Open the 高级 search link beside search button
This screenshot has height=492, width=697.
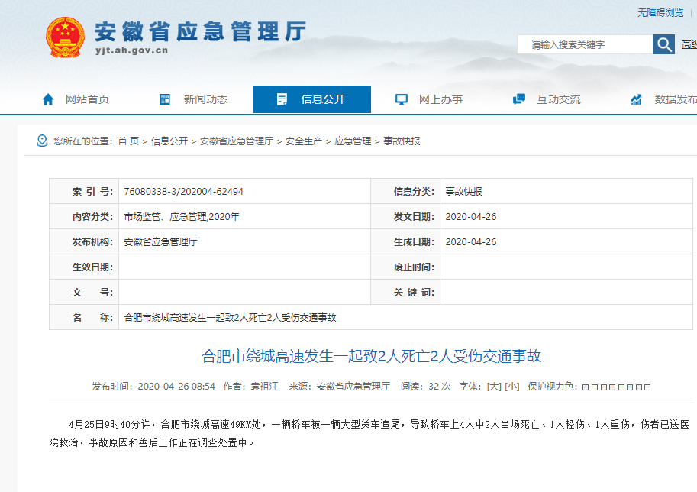689,44
